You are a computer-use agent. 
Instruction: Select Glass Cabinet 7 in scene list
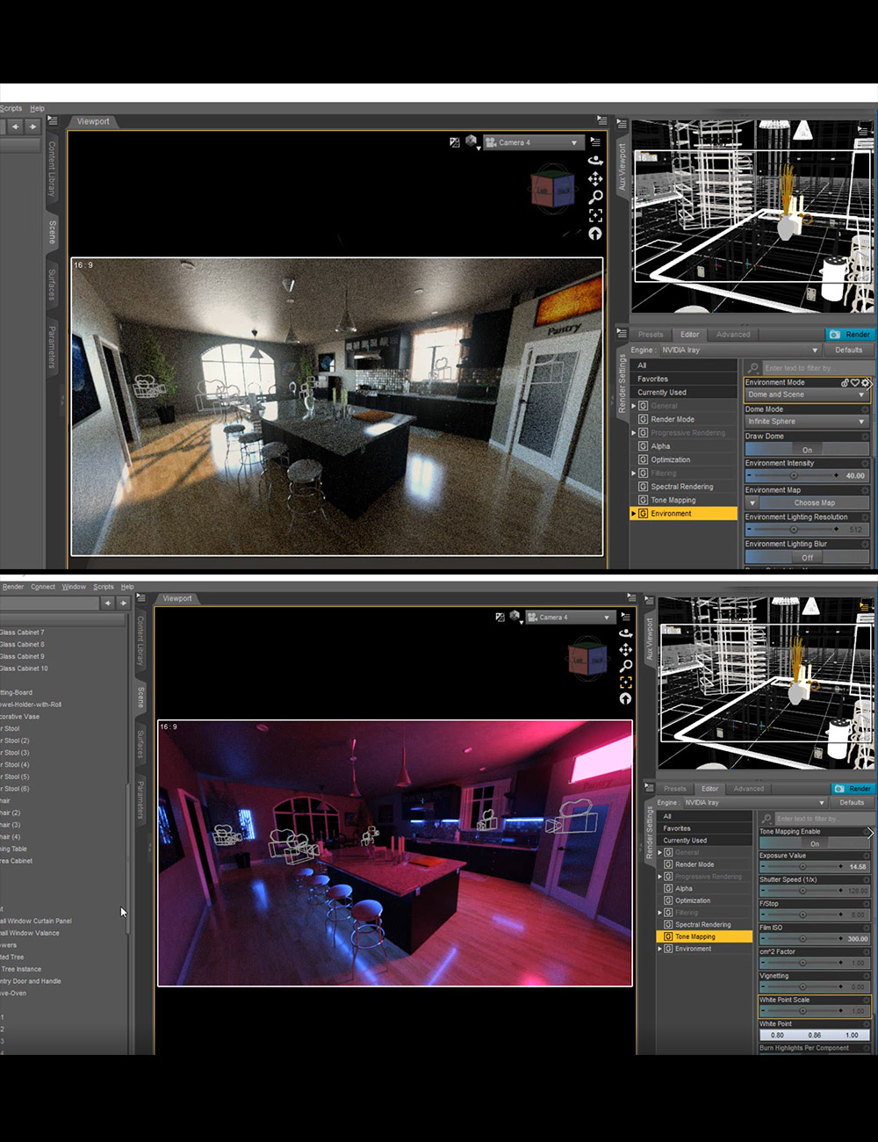[23, 632]
